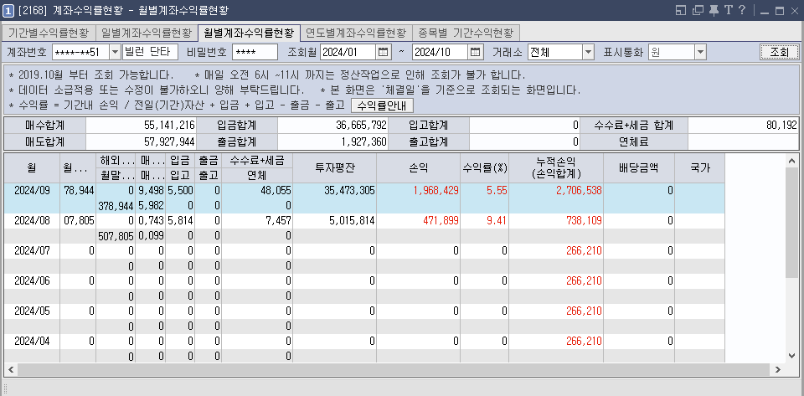Click the window number 1 icon
804x396 pixels.
pos(8,10)
